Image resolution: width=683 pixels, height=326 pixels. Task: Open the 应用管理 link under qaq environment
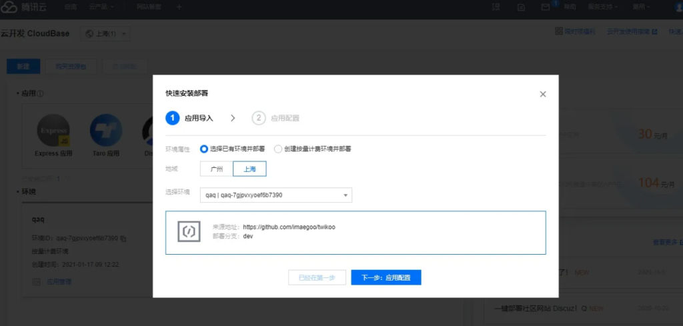click(x=59, y=281)
